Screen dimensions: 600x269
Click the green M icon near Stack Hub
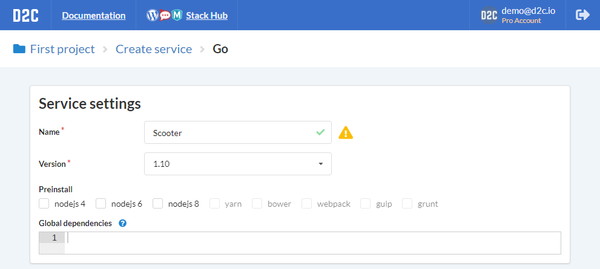176,15
